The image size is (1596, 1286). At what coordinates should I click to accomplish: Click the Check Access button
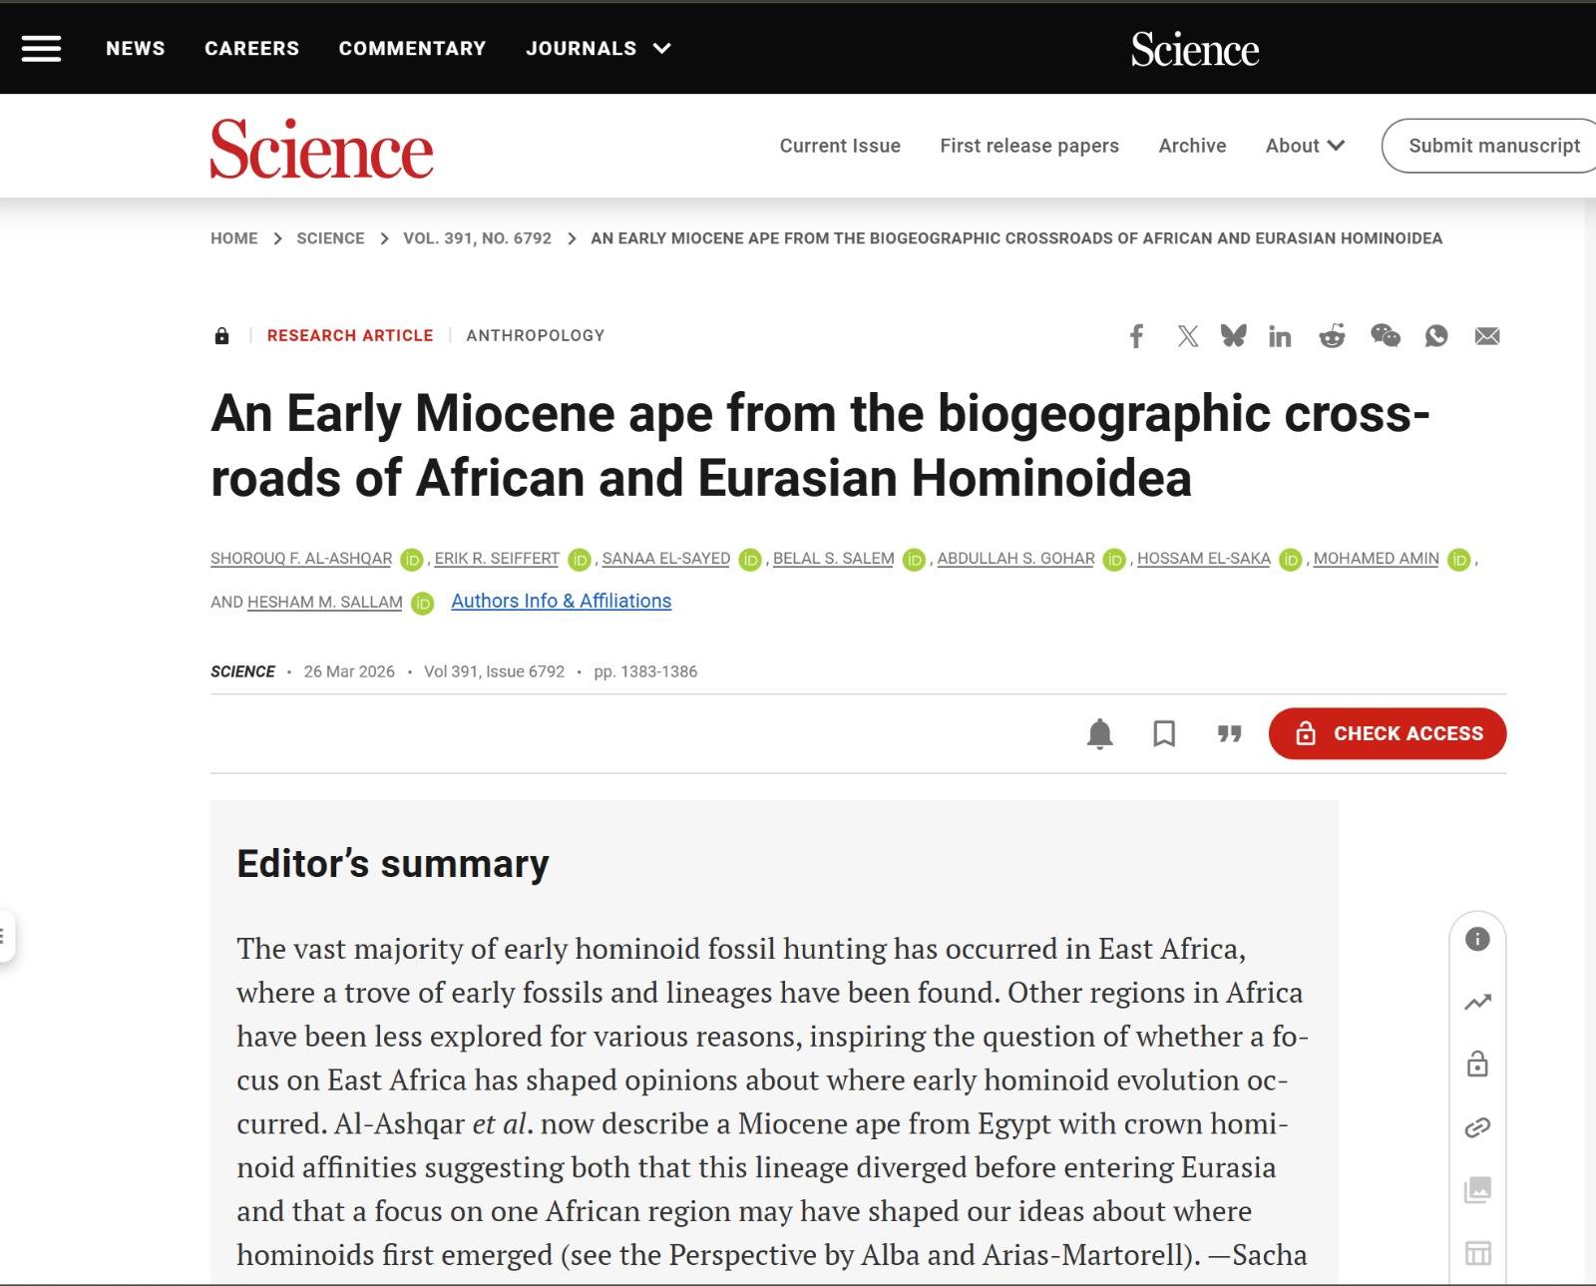coord(1388,733)
